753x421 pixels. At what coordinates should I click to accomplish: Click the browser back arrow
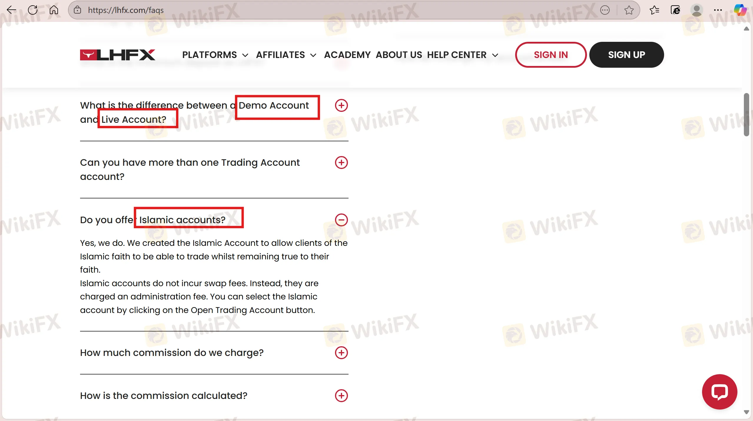(x=11, y=10)
